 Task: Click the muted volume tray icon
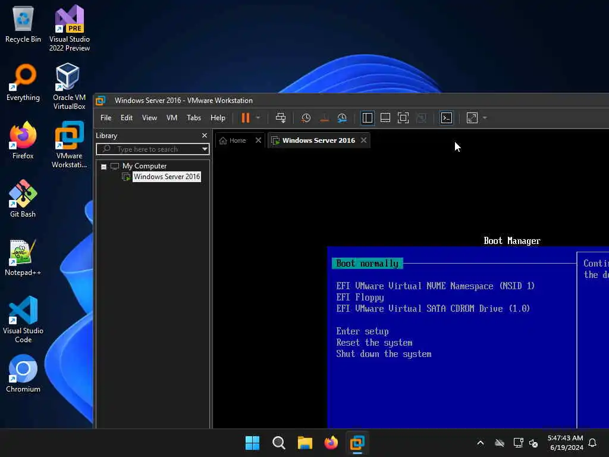tap(533, 443)
